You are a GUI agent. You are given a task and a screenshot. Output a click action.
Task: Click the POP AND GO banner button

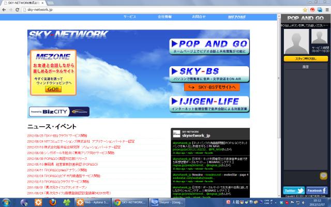tap(209, 47)
